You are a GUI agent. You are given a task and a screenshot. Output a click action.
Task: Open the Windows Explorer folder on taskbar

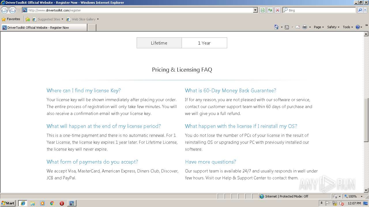[x=33, y=203]
